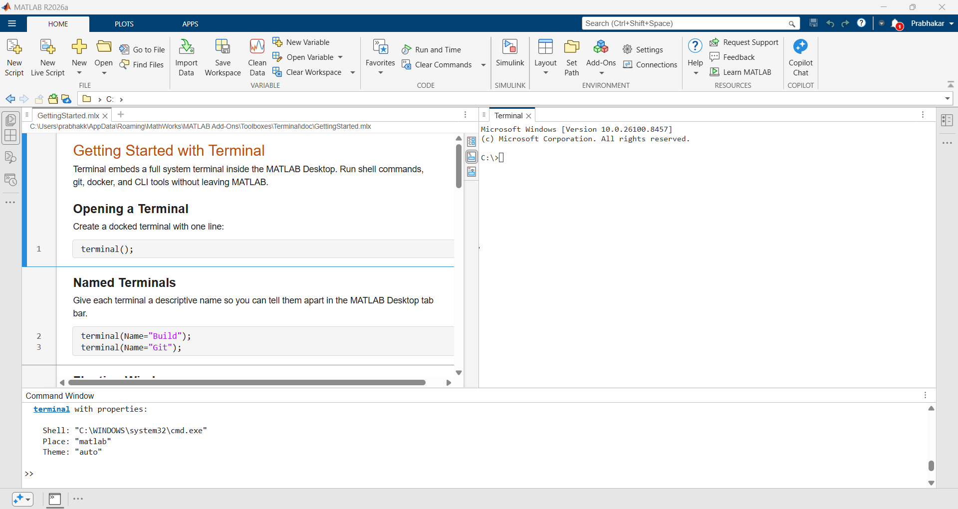
Task: Click the save icon in quick access bar
Action: [813, 23]
